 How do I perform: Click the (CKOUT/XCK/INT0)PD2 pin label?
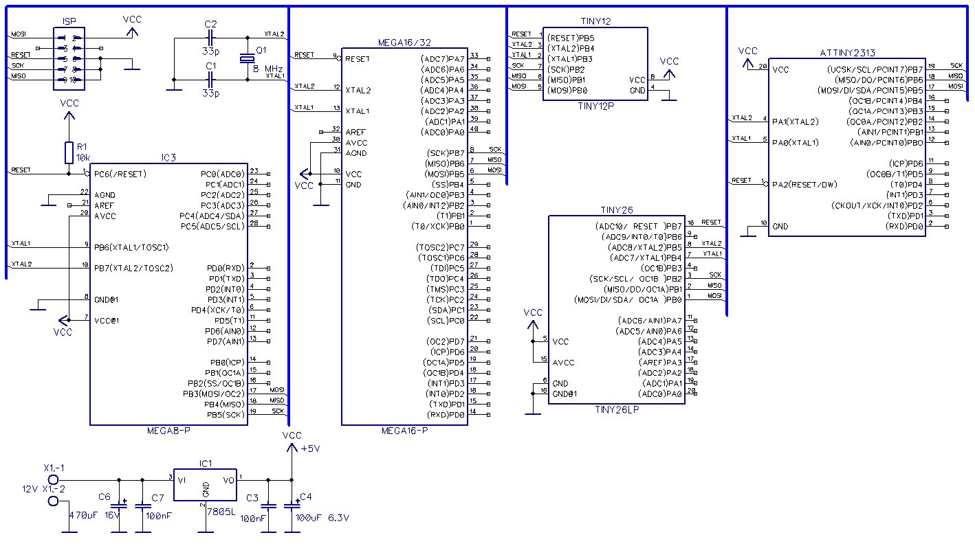[x=877, y=205]
